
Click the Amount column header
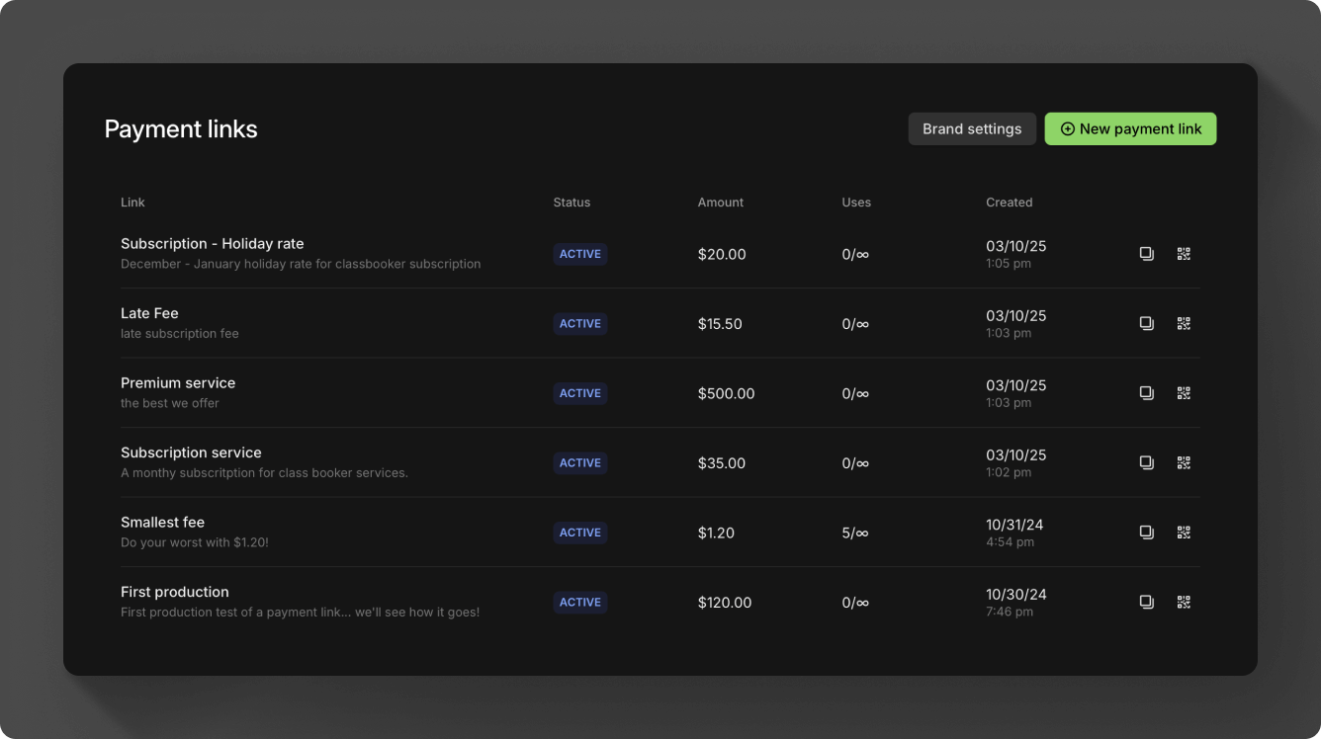click(x=720, y=202)
